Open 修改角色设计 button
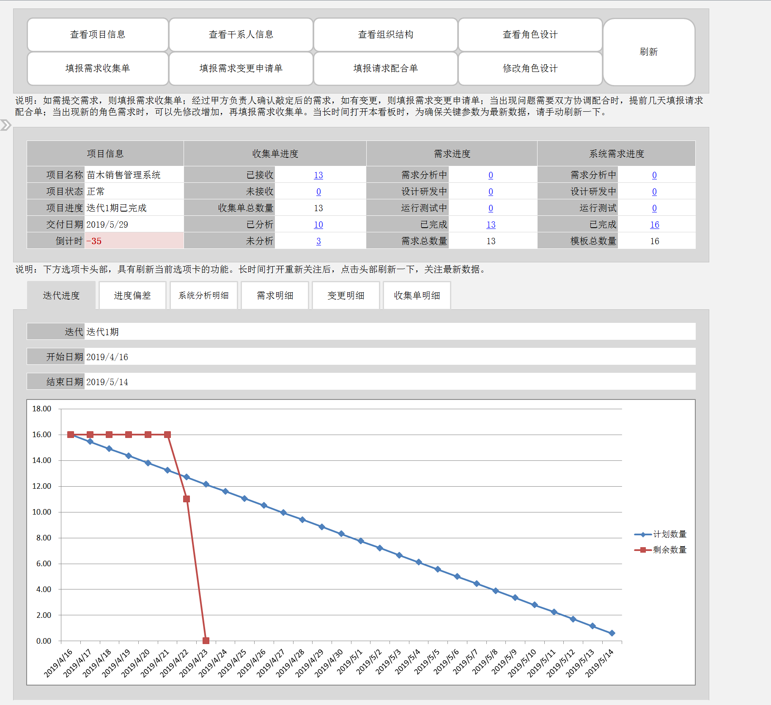Screen dimensions: 771x705 click(x=530, y=69)
